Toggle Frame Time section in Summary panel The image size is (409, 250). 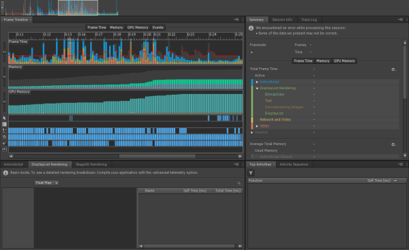(x=303, y=61)
